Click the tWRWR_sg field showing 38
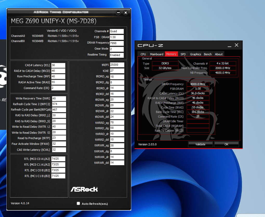The image size is (265, 217). coord(117,145)
